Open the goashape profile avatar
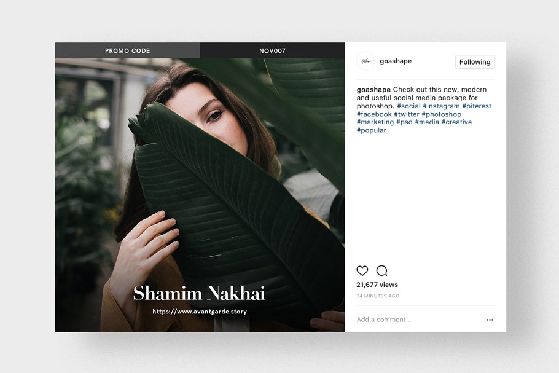 [x=365, y=61]
